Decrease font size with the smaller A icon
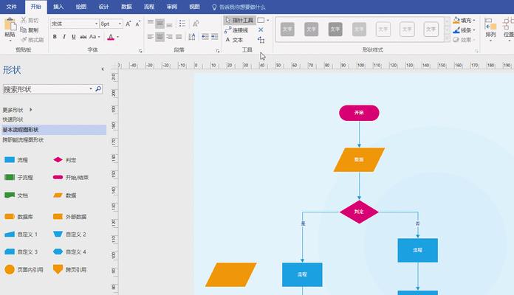The width and height of the screenshot is (514, 295). [137, 24]
